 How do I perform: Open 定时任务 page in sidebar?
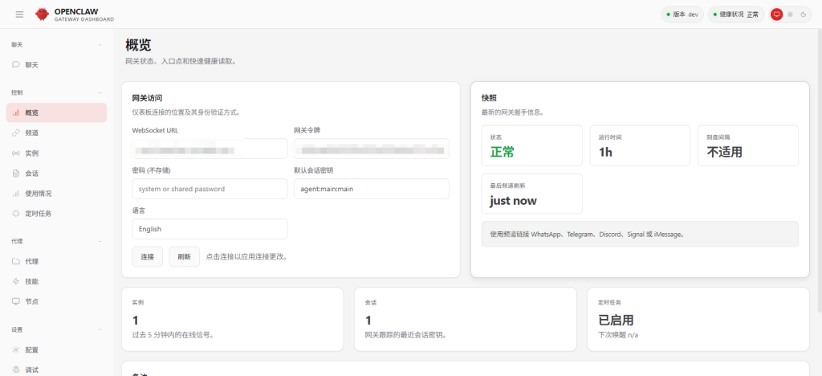coord(57,214)
